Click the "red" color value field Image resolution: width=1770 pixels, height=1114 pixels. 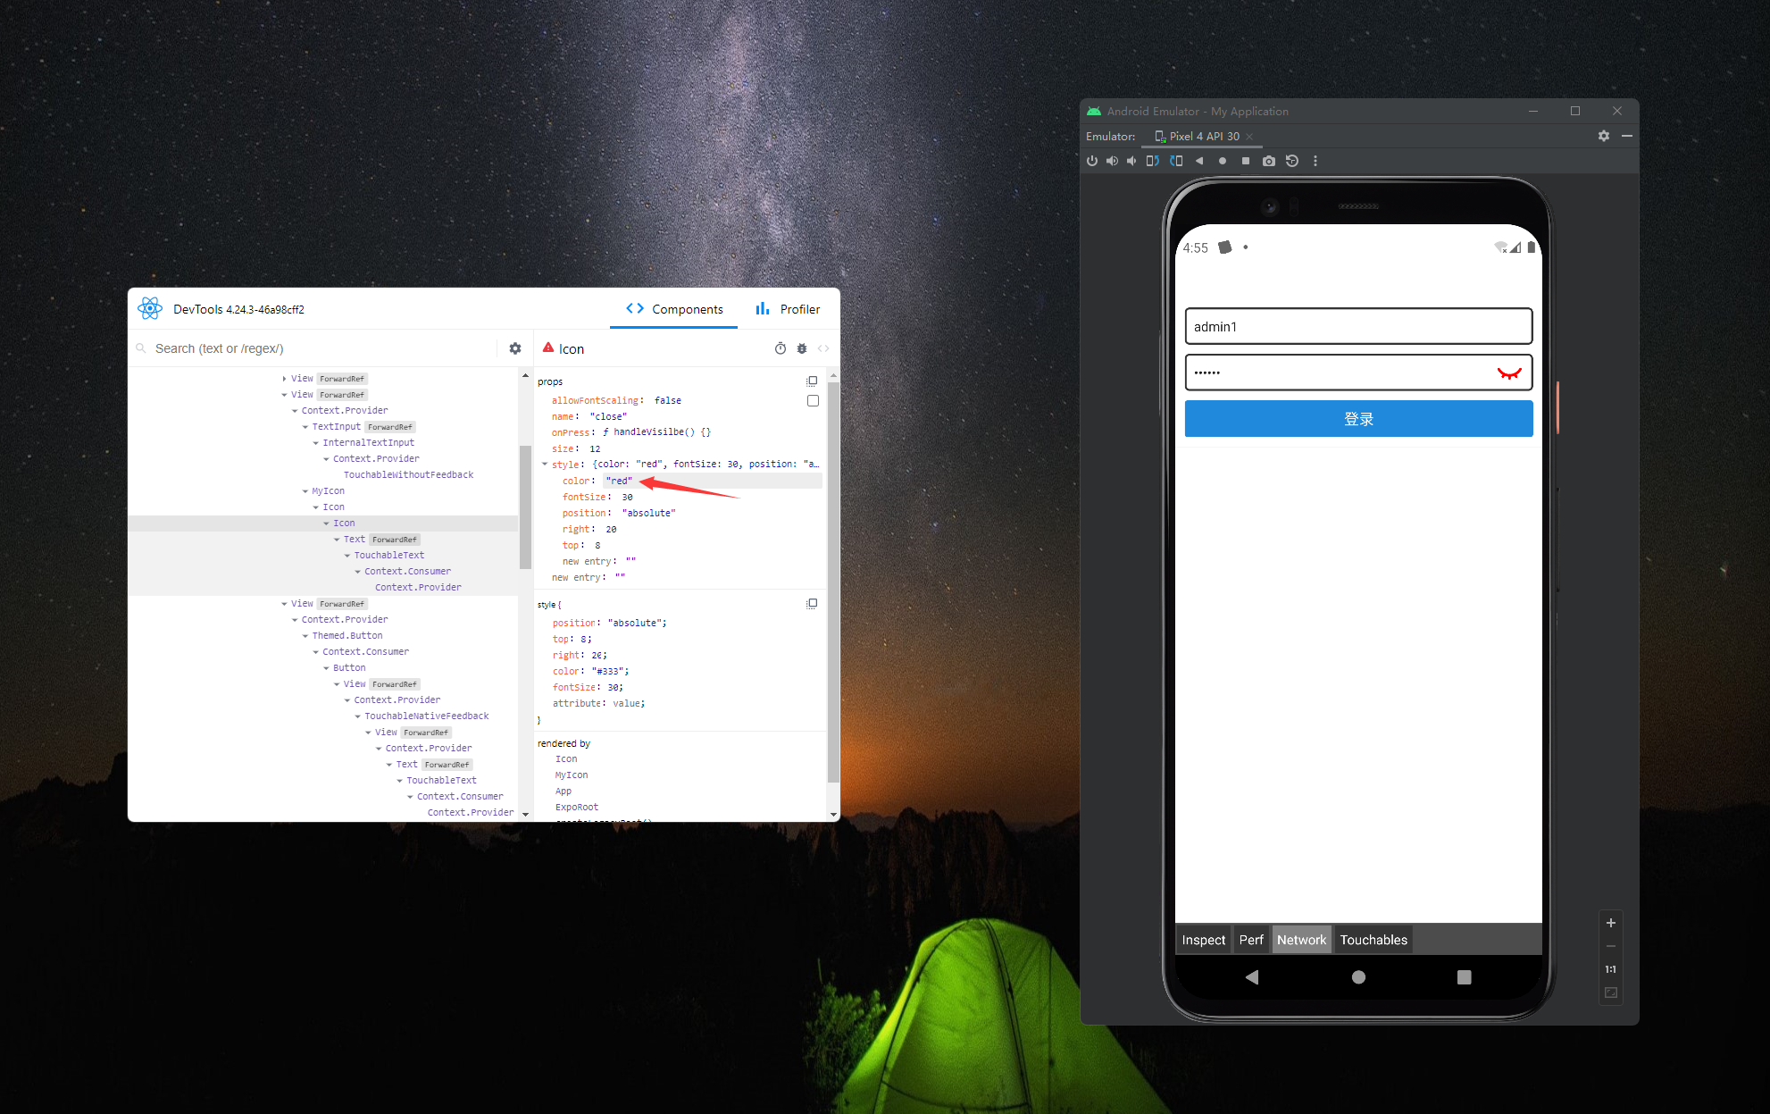pos(619,481)
